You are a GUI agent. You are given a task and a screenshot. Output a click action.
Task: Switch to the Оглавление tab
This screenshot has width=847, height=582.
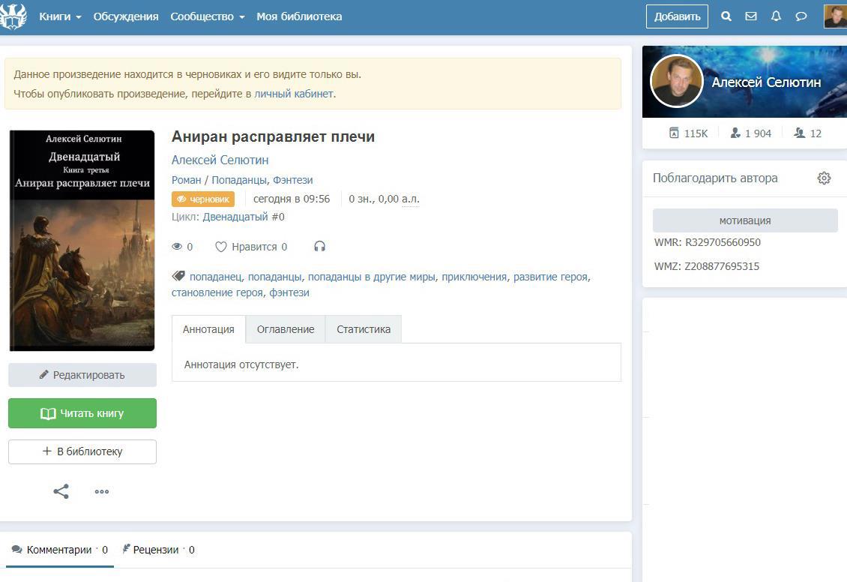(285, 329)
